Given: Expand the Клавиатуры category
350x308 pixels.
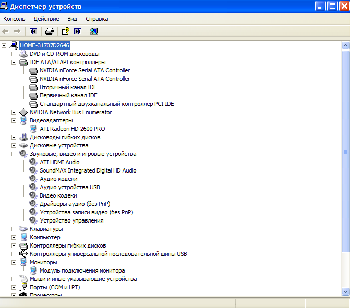Looking at the screenshot, I should (x=14, y=229).
